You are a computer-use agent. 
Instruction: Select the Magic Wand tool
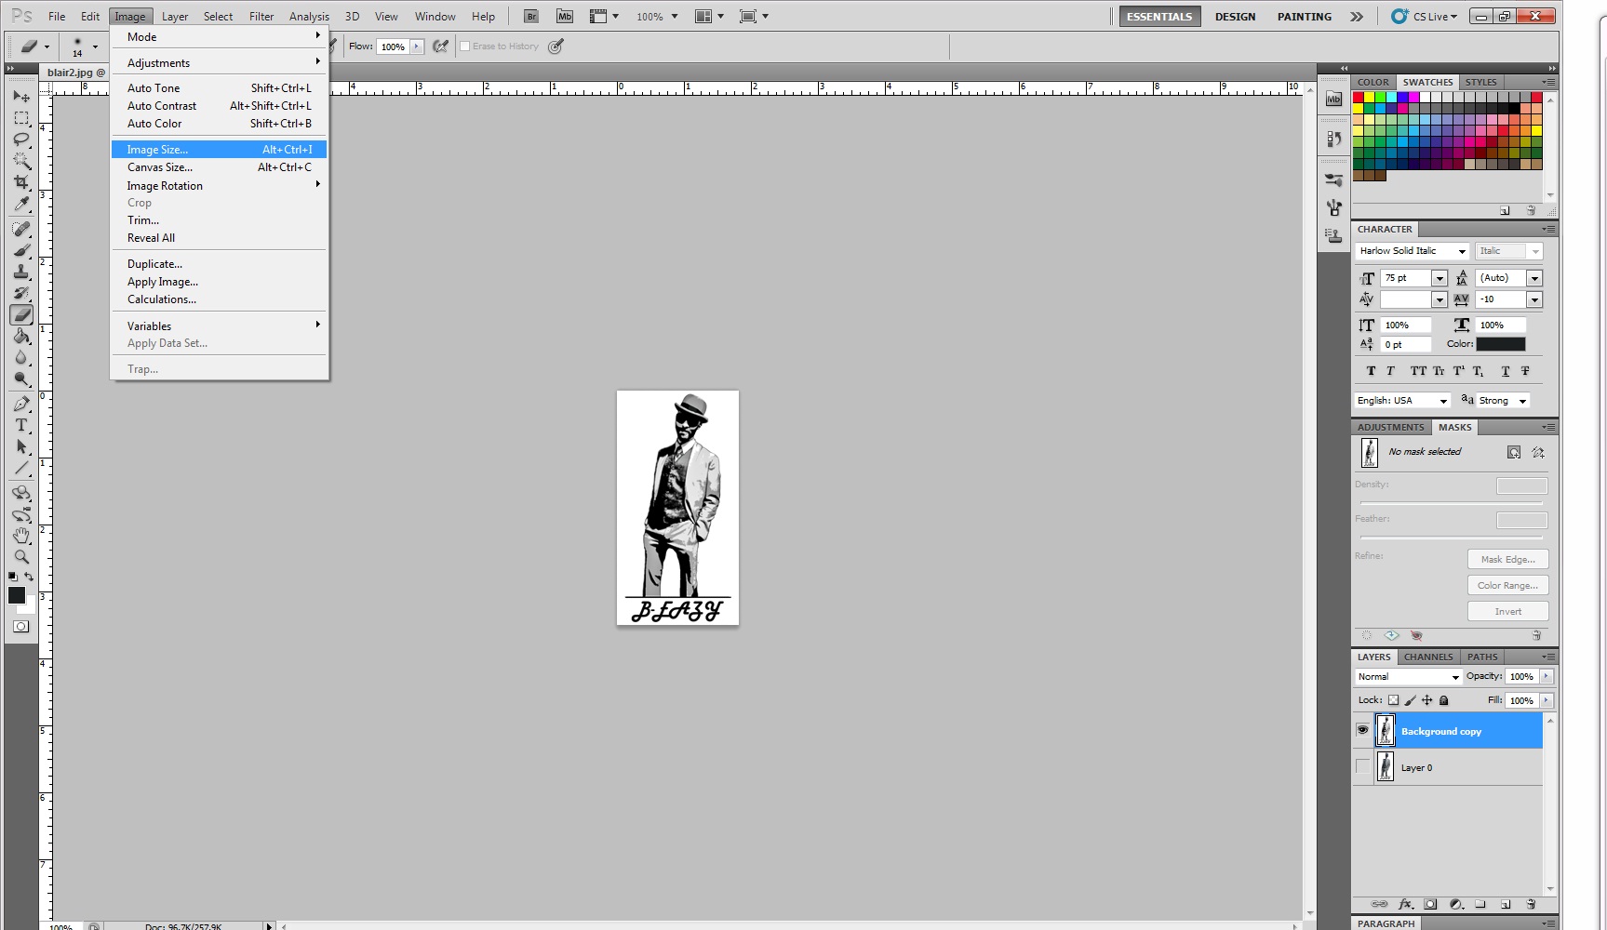point(21,161)
